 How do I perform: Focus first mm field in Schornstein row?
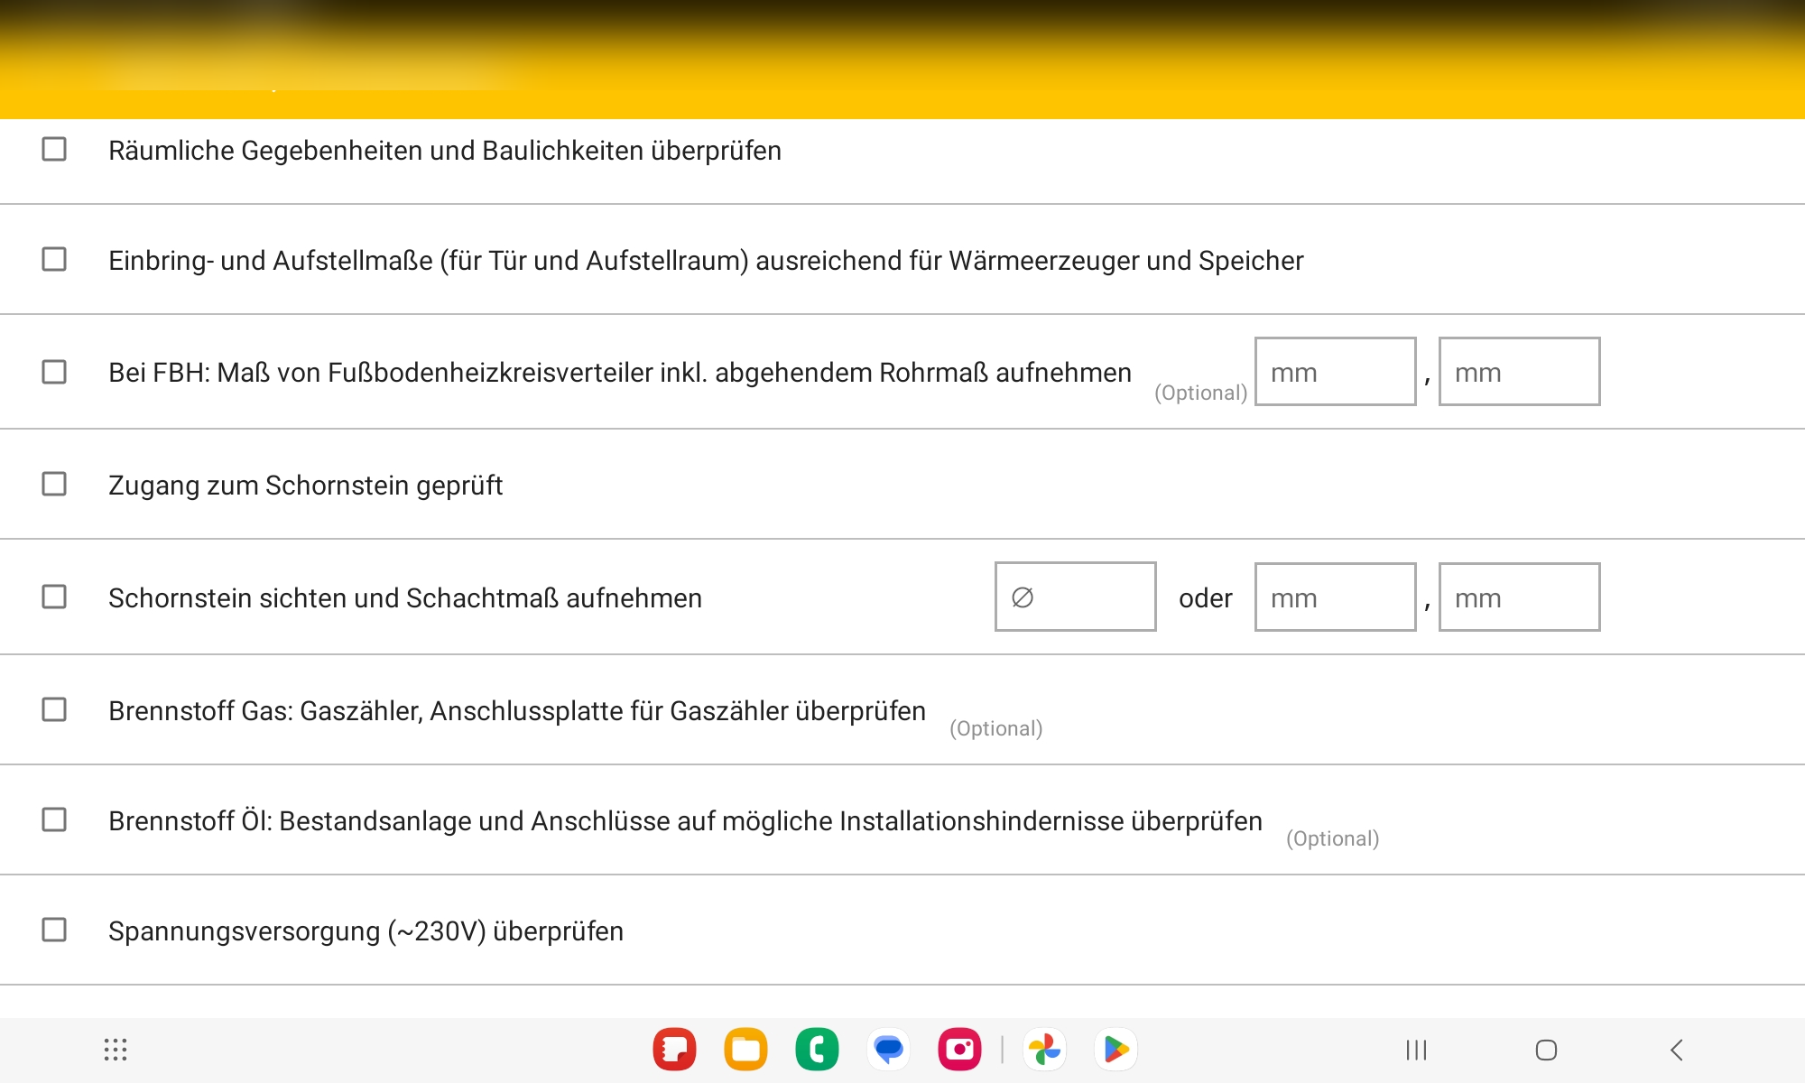tap(1335, 597)
